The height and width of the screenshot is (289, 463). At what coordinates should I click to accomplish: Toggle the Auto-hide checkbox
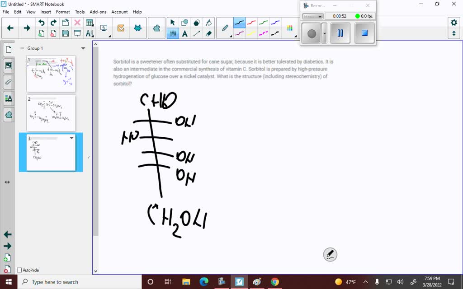[x=20, y=270]
